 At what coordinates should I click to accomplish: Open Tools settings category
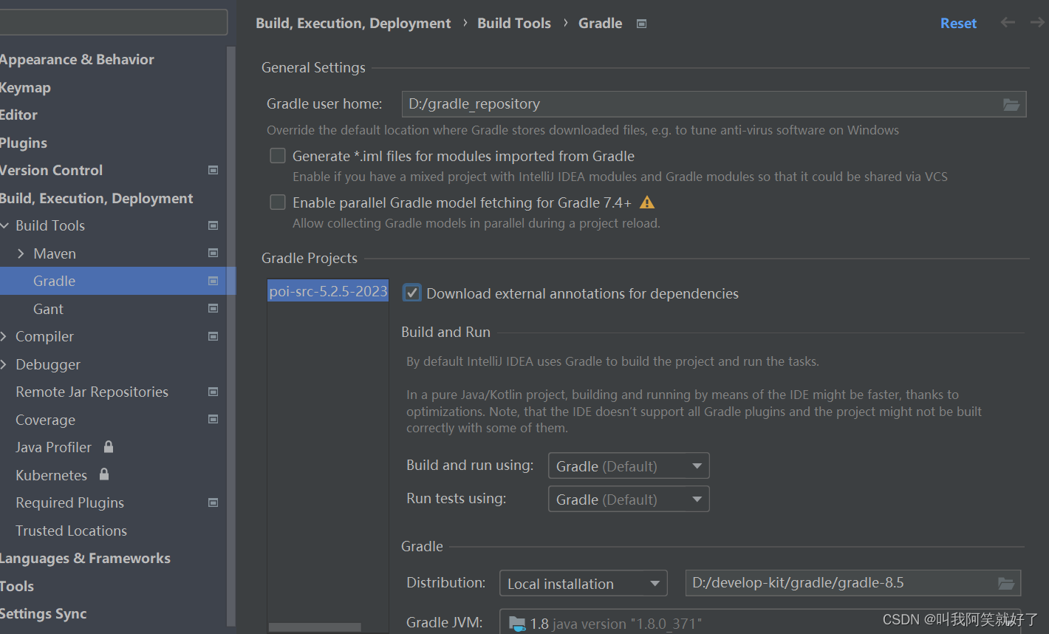tap(17, 586)
